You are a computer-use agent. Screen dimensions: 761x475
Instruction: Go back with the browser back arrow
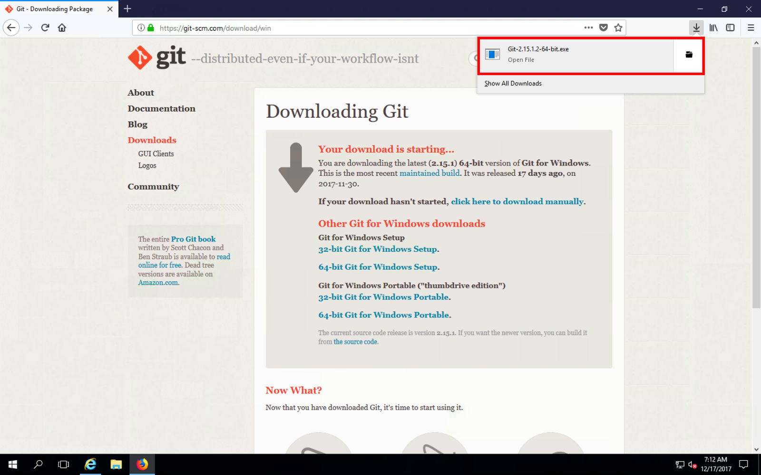(x=11, y=28)
